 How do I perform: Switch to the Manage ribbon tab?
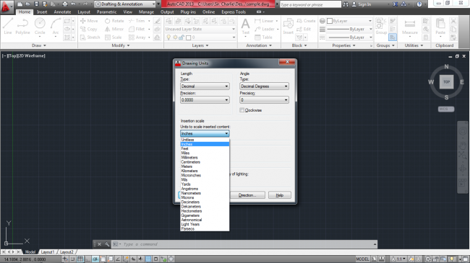[146, 12]
